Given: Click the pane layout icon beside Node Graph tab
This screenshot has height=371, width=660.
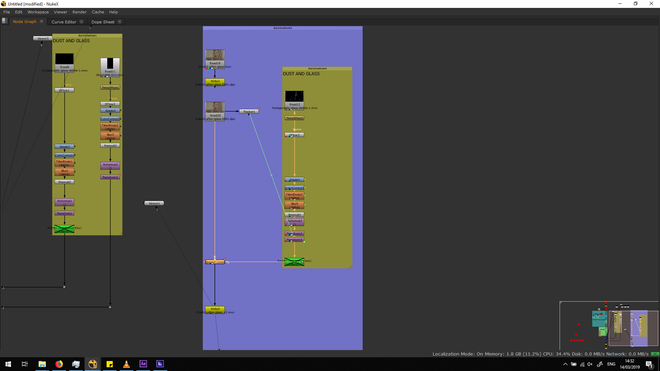Looking at the screenshot, I should (4, 21).
